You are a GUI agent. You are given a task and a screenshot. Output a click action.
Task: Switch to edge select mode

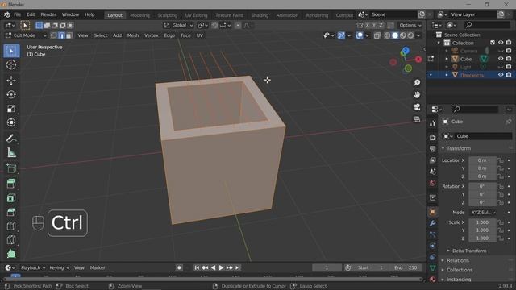(x=61, y=35)
